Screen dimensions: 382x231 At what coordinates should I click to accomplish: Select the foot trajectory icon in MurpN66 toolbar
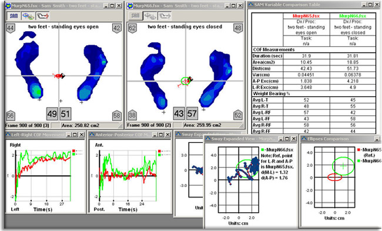coord(165,16)
